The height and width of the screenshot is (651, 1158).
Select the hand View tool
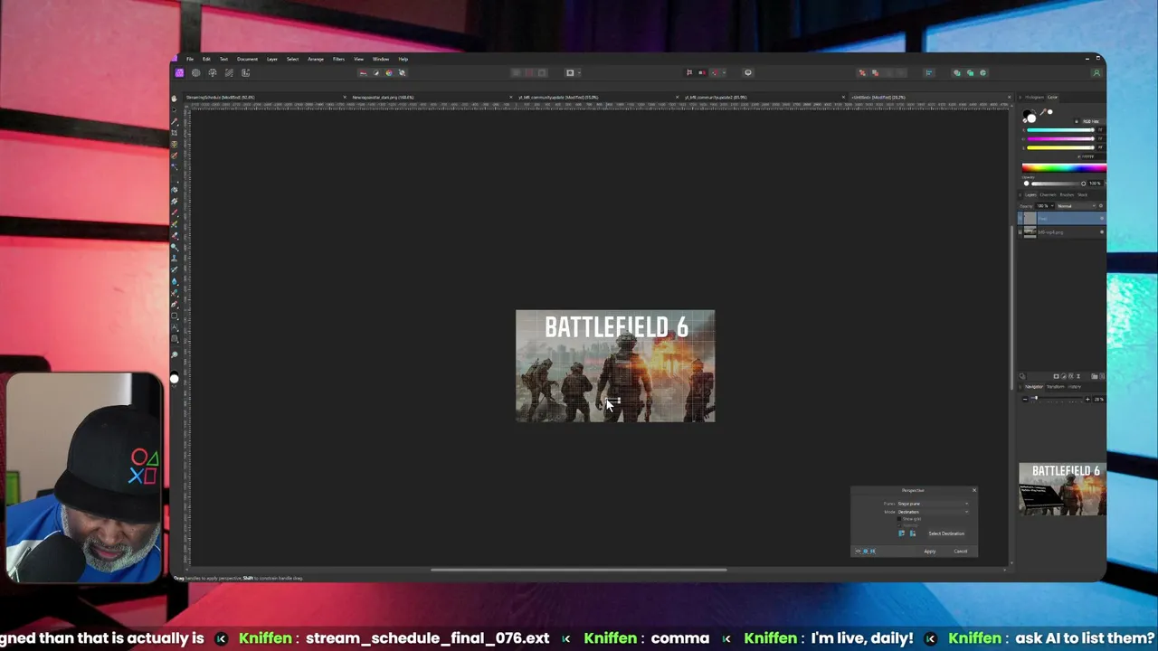tap(175, 99)
